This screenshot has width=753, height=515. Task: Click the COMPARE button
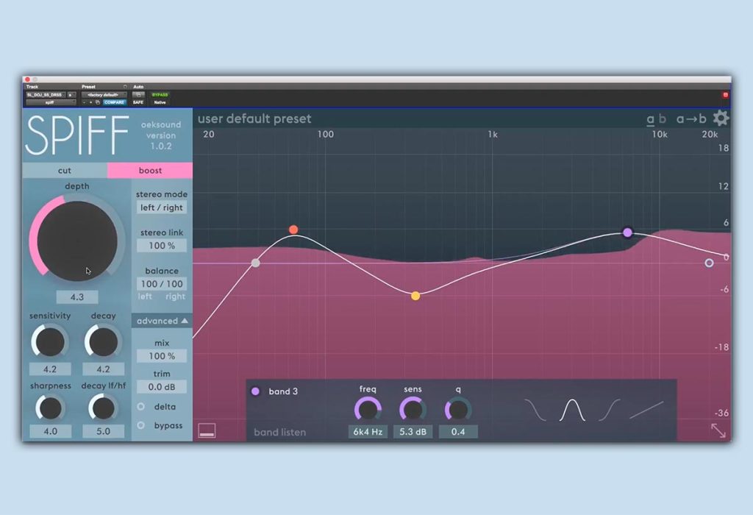click(114, 102)
